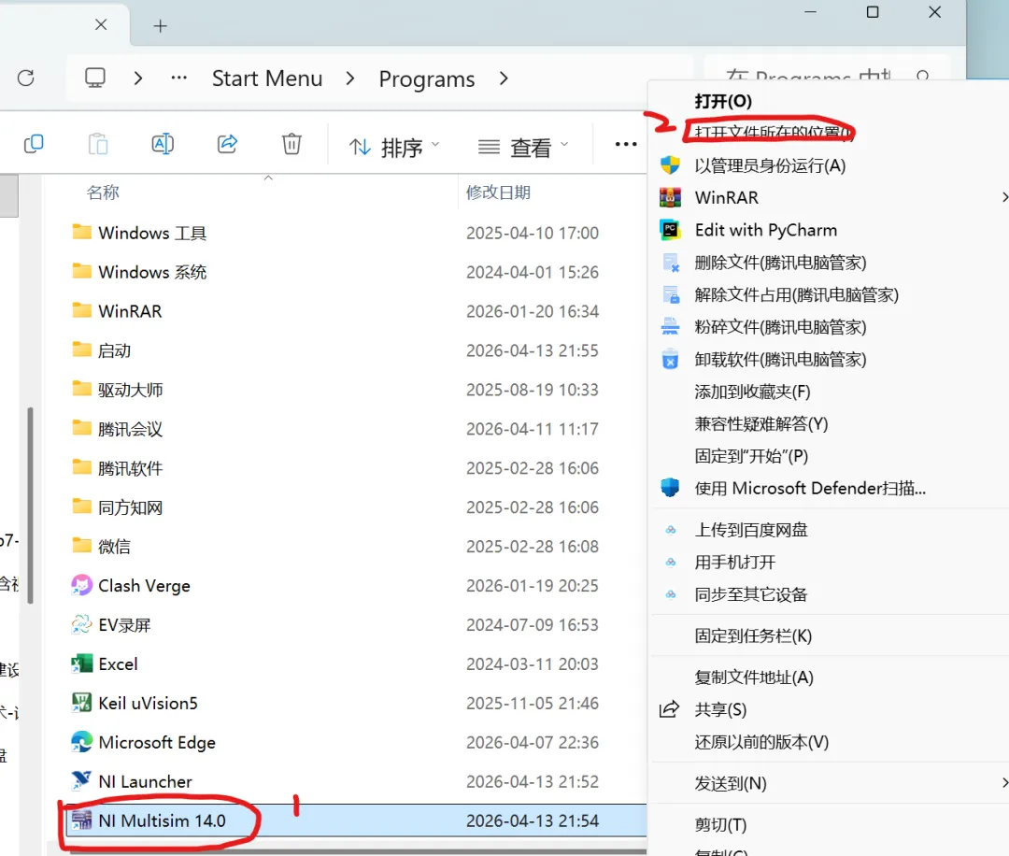Click the Copy icon in toolbar
The height and width of the screenshot is (856, 1009).
click(34, 144)
